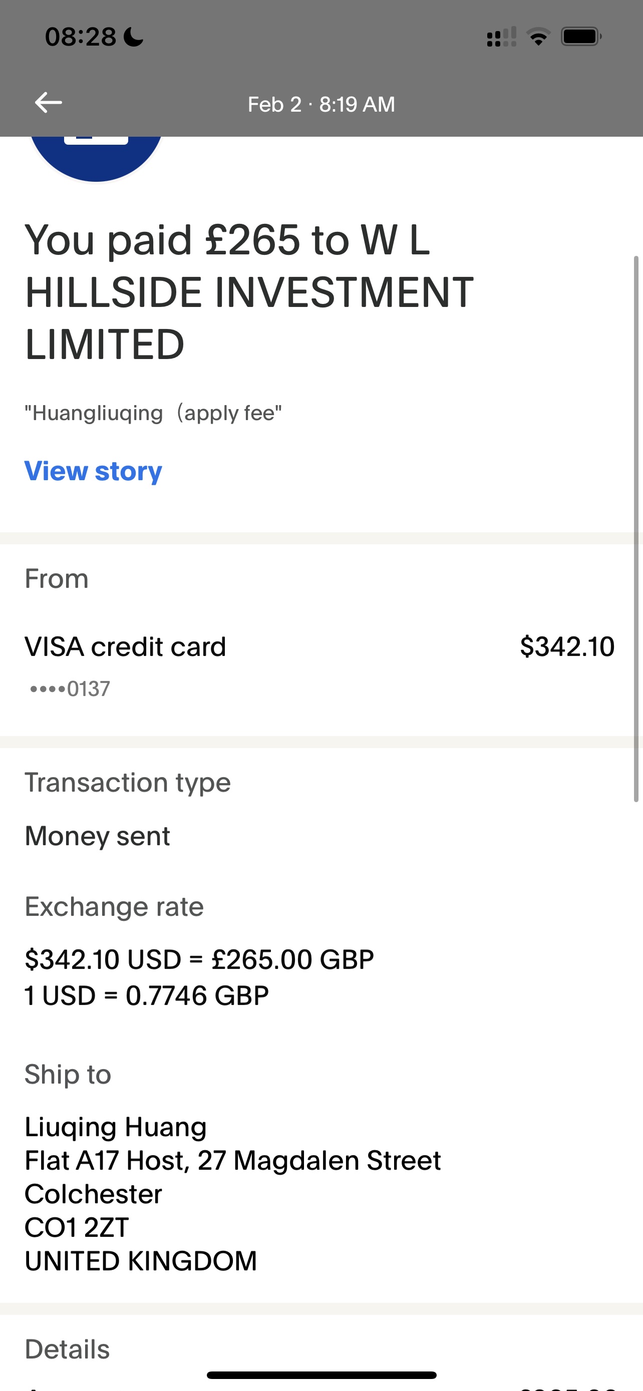Tap the $342.10 payment amount

coord(567,646)
